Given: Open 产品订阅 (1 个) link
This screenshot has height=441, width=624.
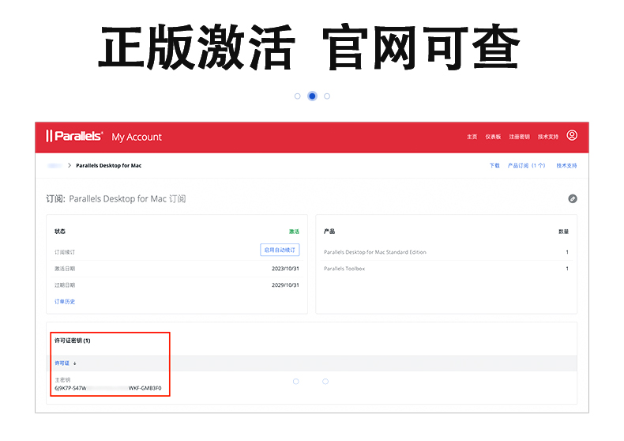Looking at the screenshot, I should [526, 166].
